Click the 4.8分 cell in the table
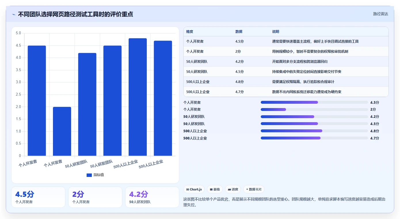 (239, 82)
